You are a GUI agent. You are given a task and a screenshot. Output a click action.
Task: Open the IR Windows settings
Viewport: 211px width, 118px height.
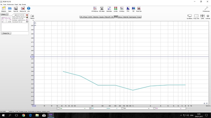click(x=95, y=9)
